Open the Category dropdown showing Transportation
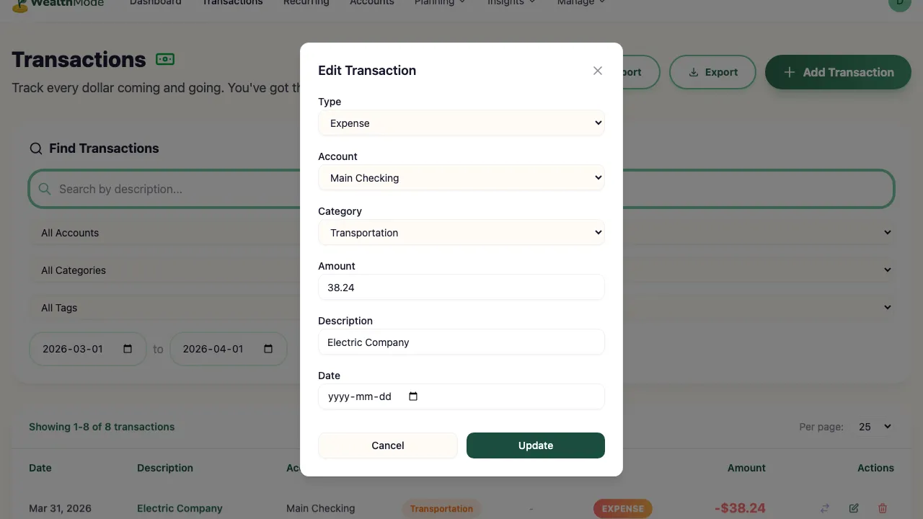Viewport: 923px width, 519px height. coord(461,232)
